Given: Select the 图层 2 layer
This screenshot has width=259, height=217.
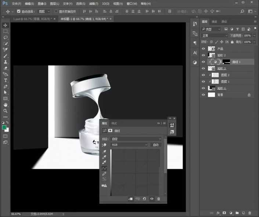Looking at the screenshot, I should (x=225, y=75).
